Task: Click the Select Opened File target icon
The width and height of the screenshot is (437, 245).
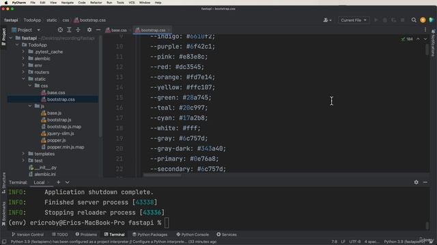Action: point(60,30)
